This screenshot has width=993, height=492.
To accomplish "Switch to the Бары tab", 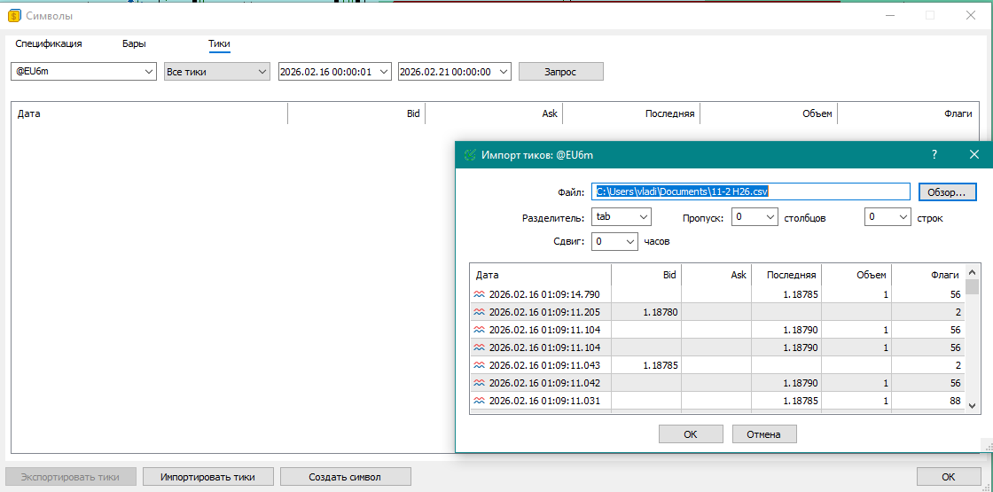I will coord(134,43).
